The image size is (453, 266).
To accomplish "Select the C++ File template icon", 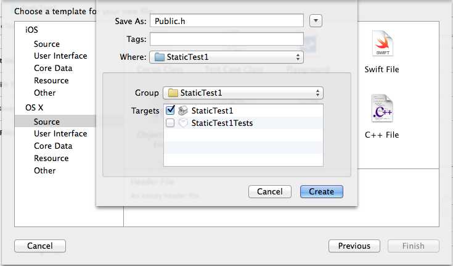I will pyautogui.click(x=383, y=108).
